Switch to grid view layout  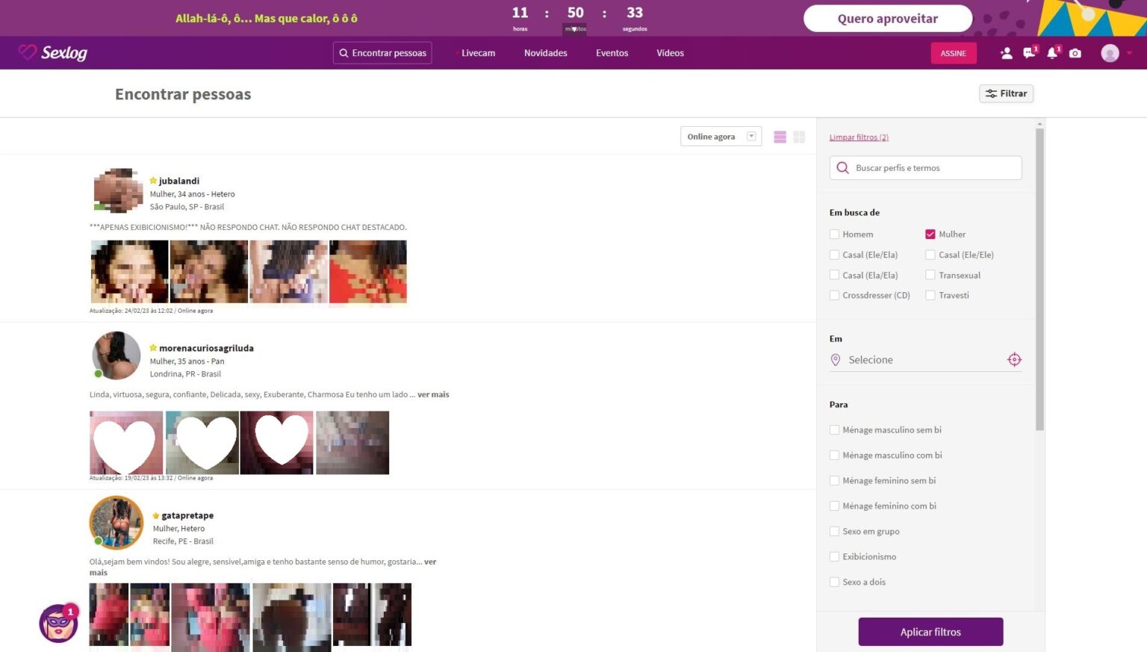click(x=799, y=137)
